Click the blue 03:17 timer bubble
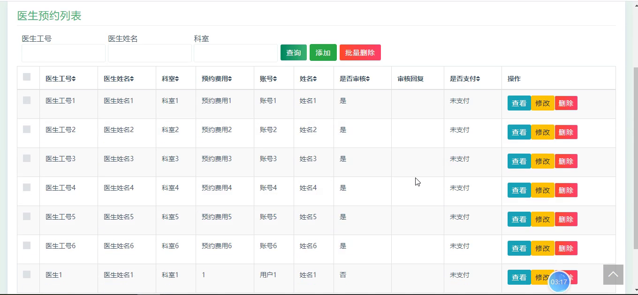 pos(559,282)
